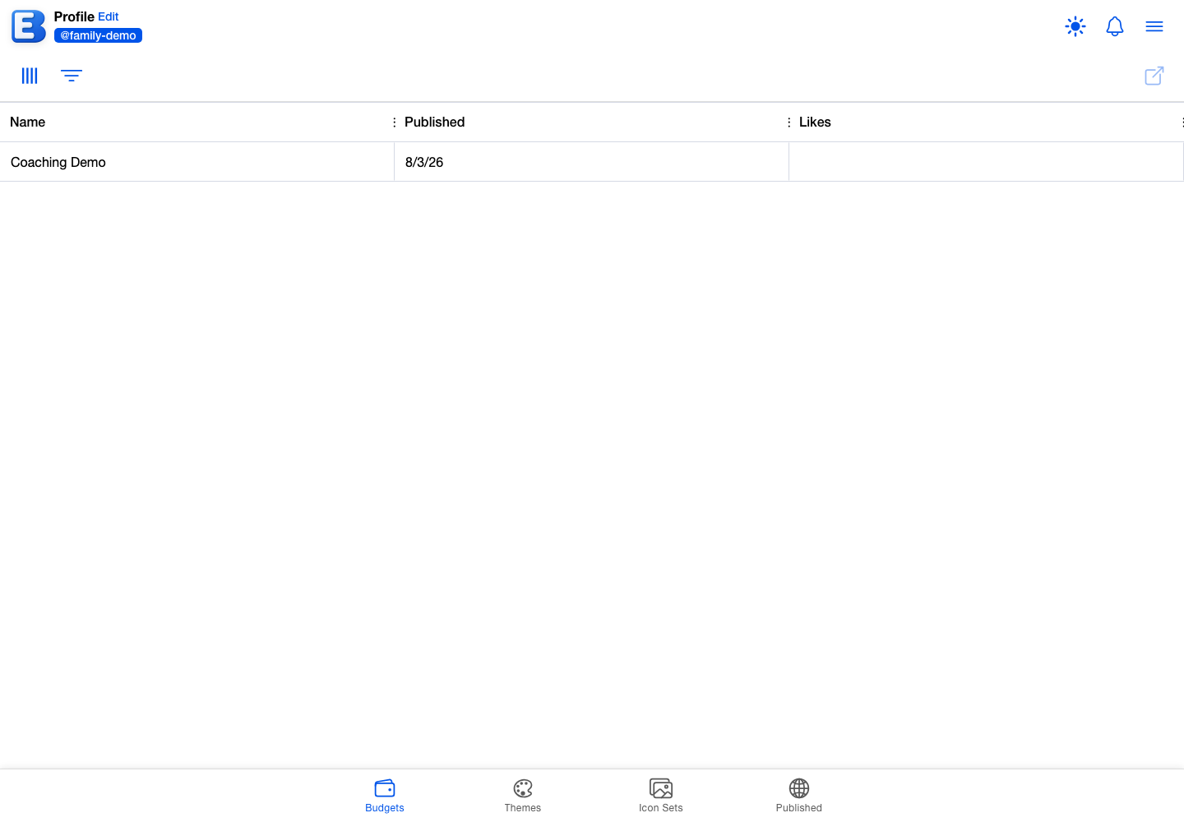Screen dimensions: 1184x822
Task: Sort by the Name column header
Action: 28,122
